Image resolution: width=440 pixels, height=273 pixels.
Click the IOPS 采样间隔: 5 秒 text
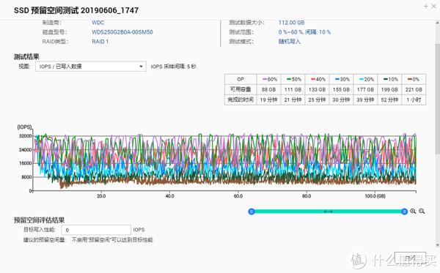coord(173,67)
